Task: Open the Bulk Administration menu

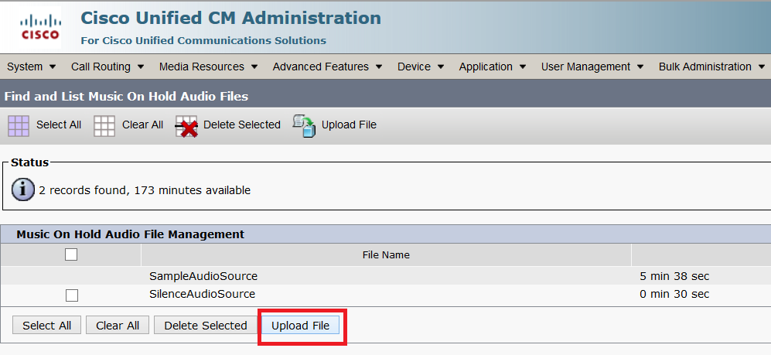Action: click(x=712, y=67)
